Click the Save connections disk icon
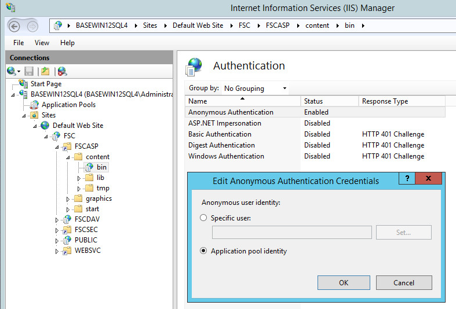 coord(29,71)
